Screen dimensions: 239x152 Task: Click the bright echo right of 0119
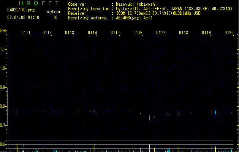coord(215,112)
